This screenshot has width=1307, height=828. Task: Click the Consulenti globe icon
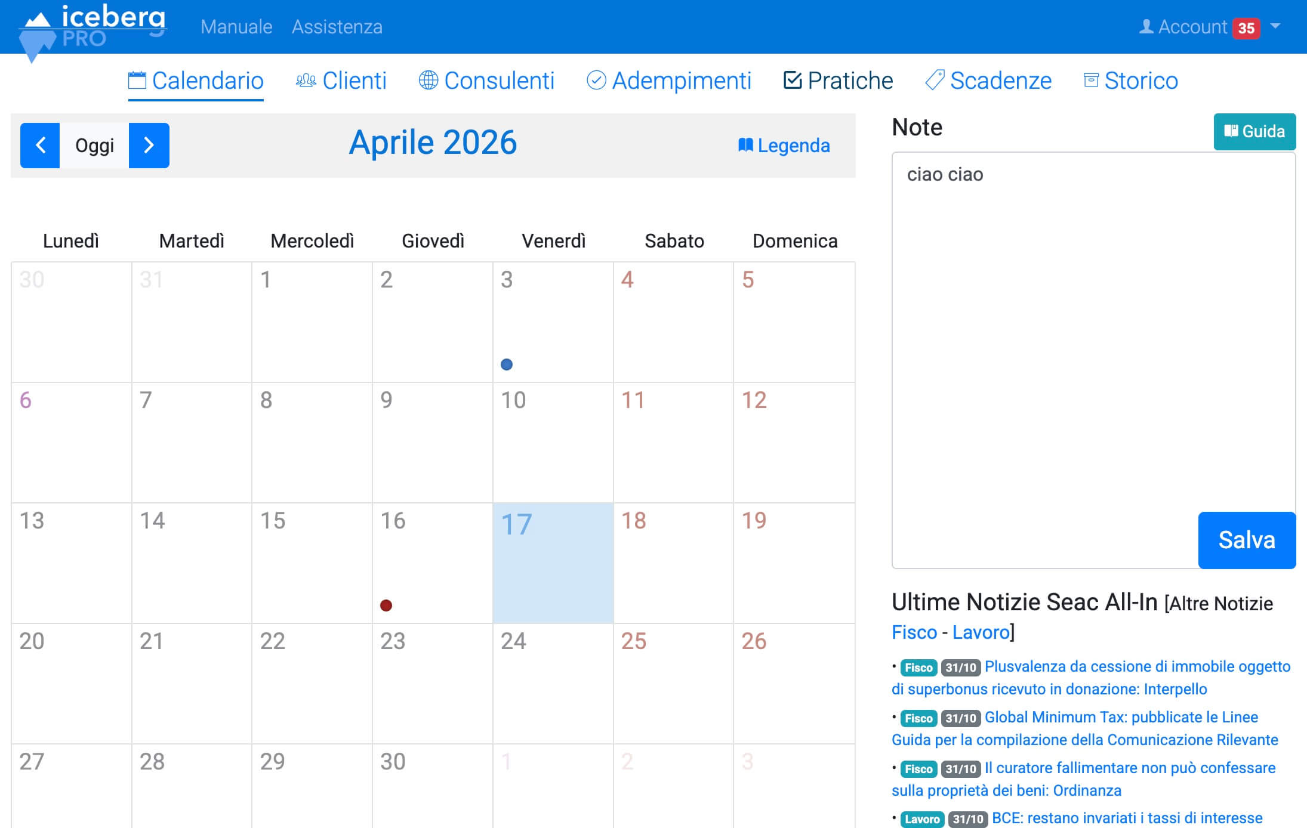[428, 81]
